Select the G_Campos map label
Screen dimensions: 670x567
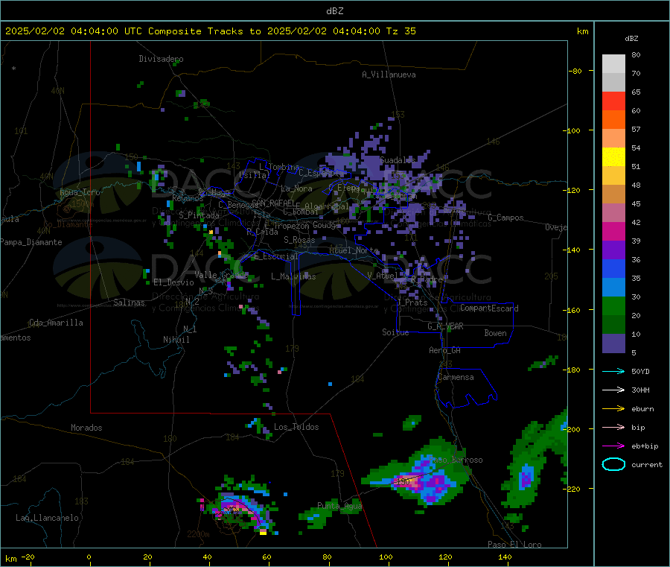pos(505,218)
